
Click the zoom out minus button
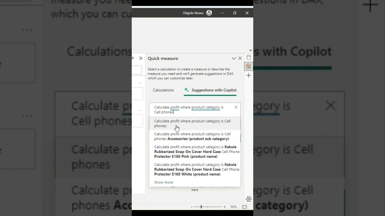pyautogui.click(x=192, y=207)
